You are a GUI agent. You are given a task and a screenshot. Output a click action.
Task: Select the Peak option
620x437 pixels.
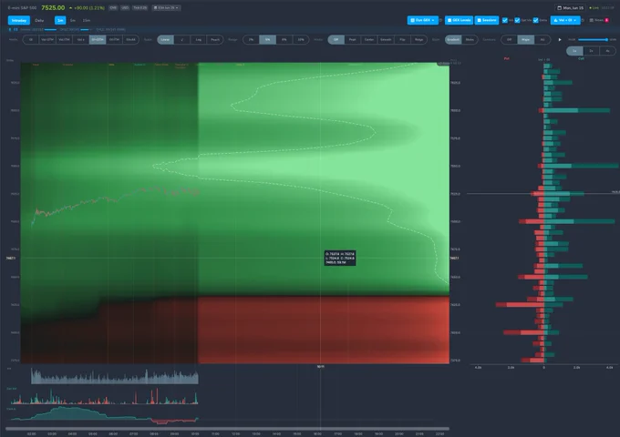[352, 39]
